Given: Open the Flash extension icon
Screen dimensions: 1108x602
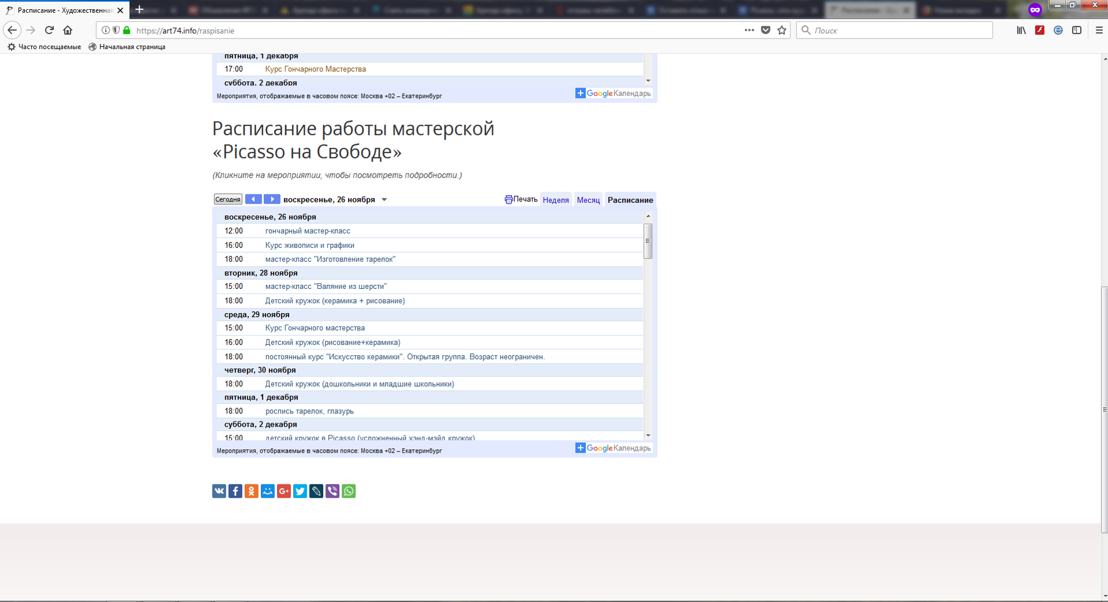Looking at the screenshot, I should pos(1040,30).
